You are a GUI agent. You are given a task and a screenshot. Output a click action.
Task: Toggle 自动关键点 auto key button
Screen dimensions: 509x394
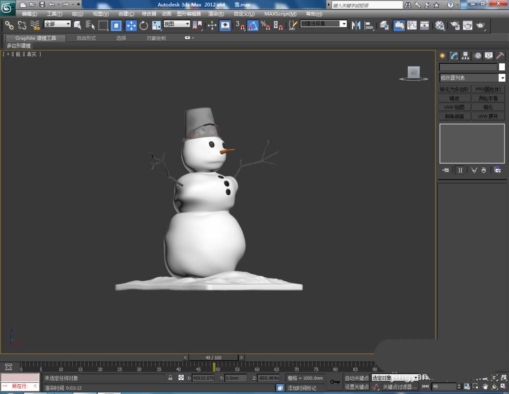(x=356, y=378)
